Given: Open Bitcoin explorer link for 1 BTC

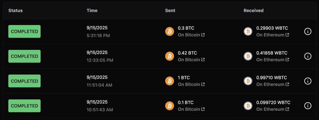Looking at the screenshot, I should click(x=191, y=84).
